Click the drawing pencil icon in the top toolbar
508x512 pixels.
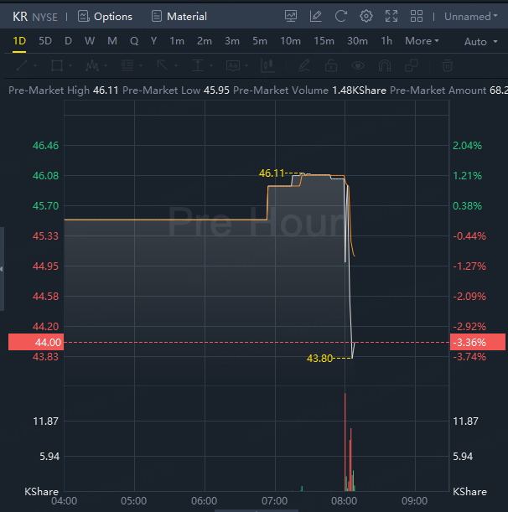[315, 16]
